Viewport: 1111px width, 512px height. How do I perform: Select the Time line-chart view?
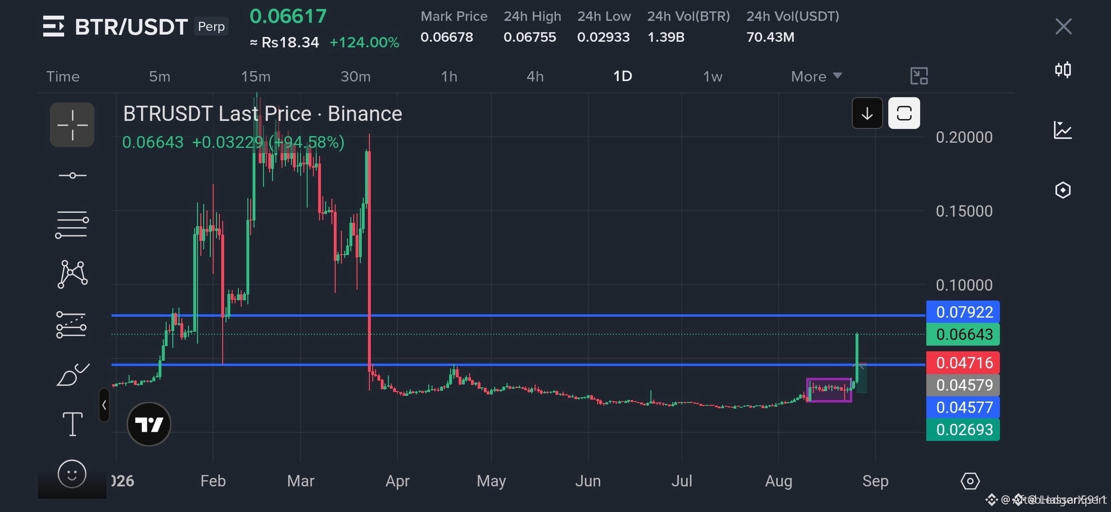point(63,76)
